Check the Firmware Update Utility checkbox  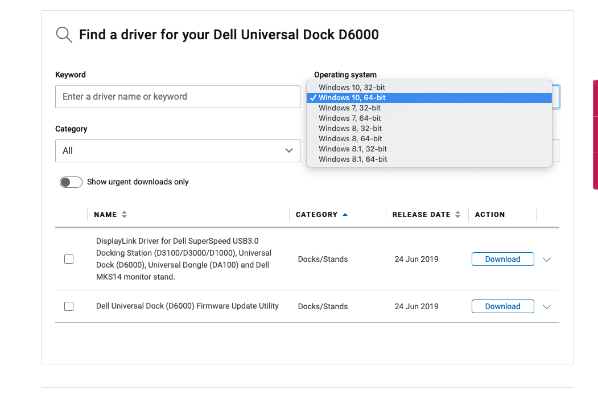(x=69, y=306)
